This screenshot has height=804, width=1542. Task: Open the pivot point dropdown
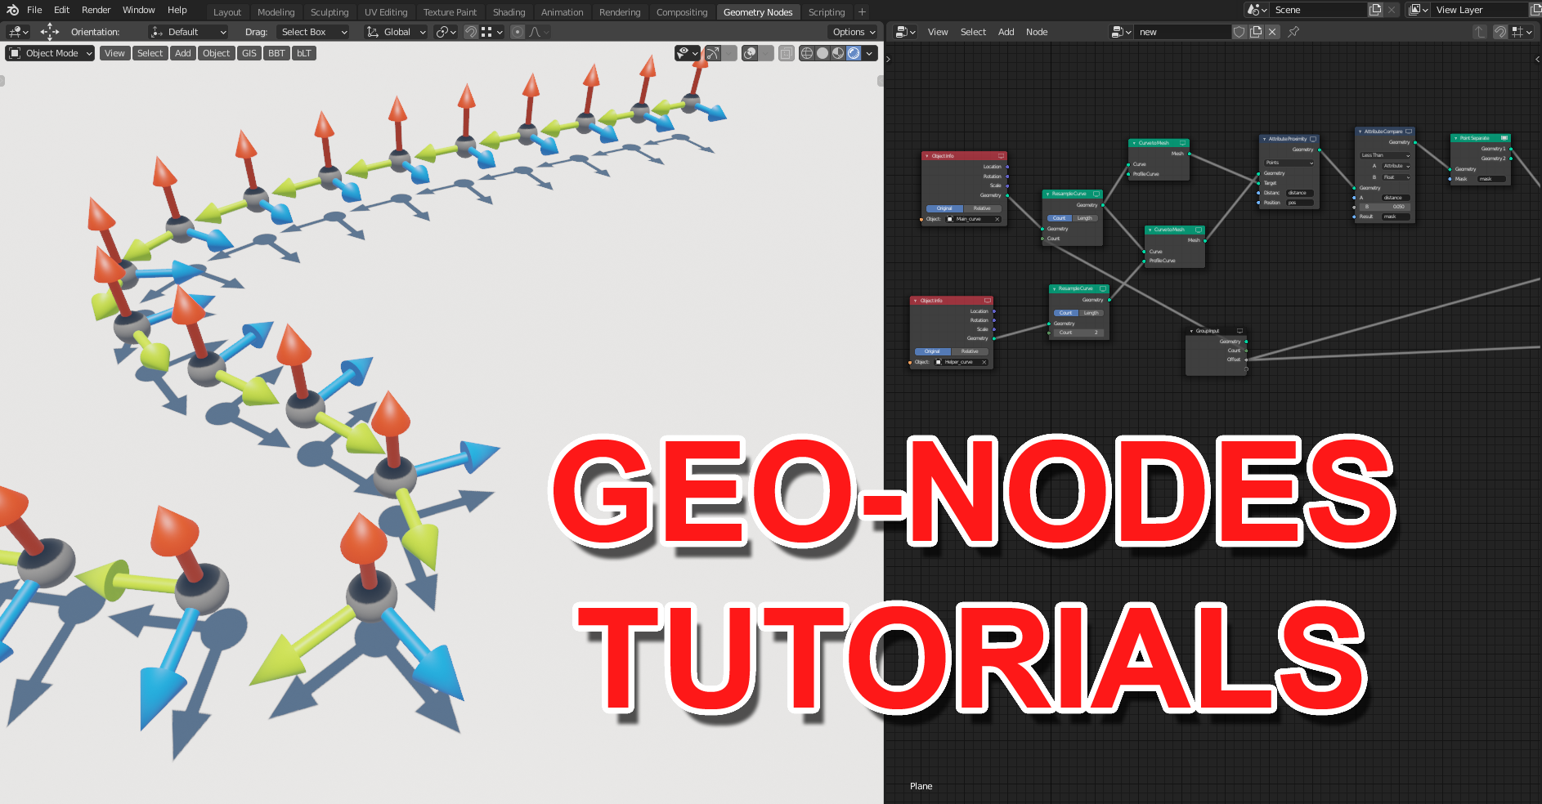pos(446,32)
